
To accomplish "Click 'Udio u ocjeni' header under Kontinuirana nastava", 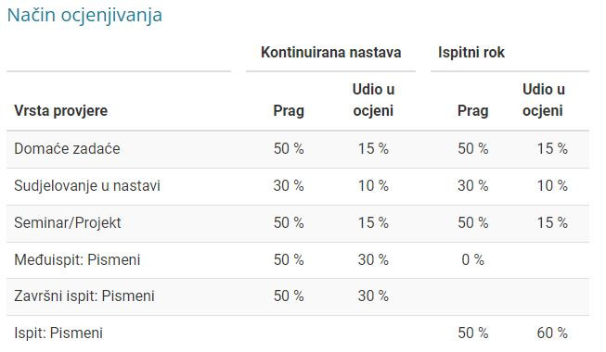I will (373, 100).
